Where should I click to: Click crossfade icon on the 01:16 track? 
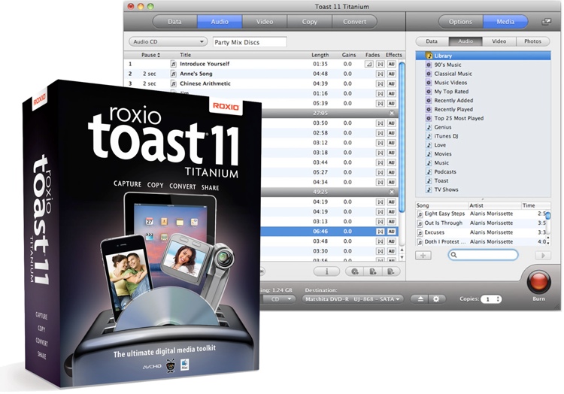[x=381, y=93]
